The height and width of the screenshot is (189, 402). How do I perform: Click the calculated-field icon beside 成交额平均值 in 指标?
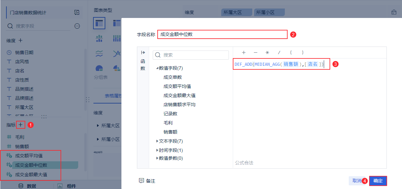point(9,156)
